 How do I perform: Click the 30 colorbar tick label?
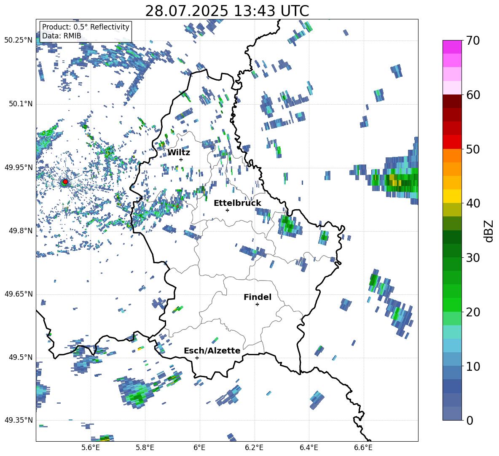(472, 257)
